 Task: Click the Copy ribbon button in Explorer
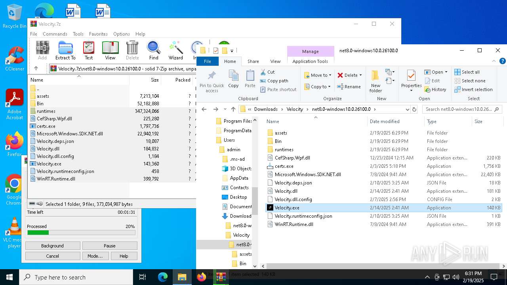233,79
